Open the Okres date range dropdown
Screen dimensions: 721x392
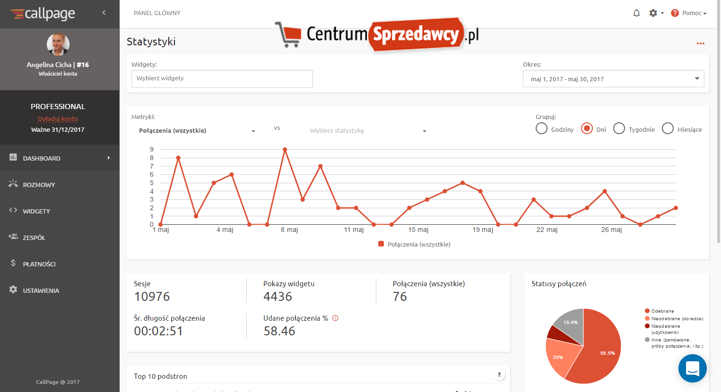click(x=613, y=79)
